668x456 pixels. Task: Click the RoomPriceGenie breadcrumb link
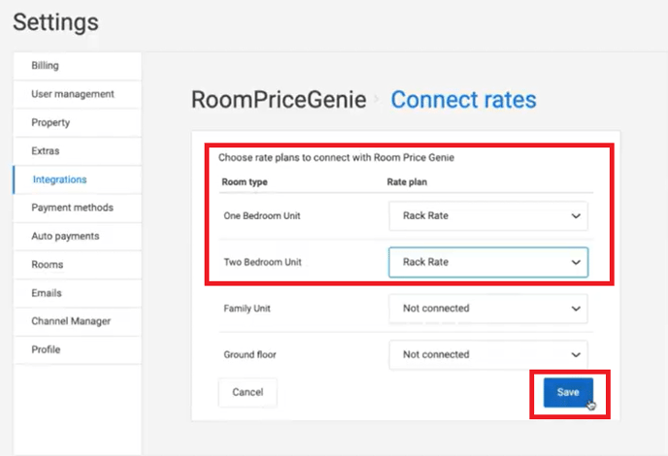tap(279, 99)
